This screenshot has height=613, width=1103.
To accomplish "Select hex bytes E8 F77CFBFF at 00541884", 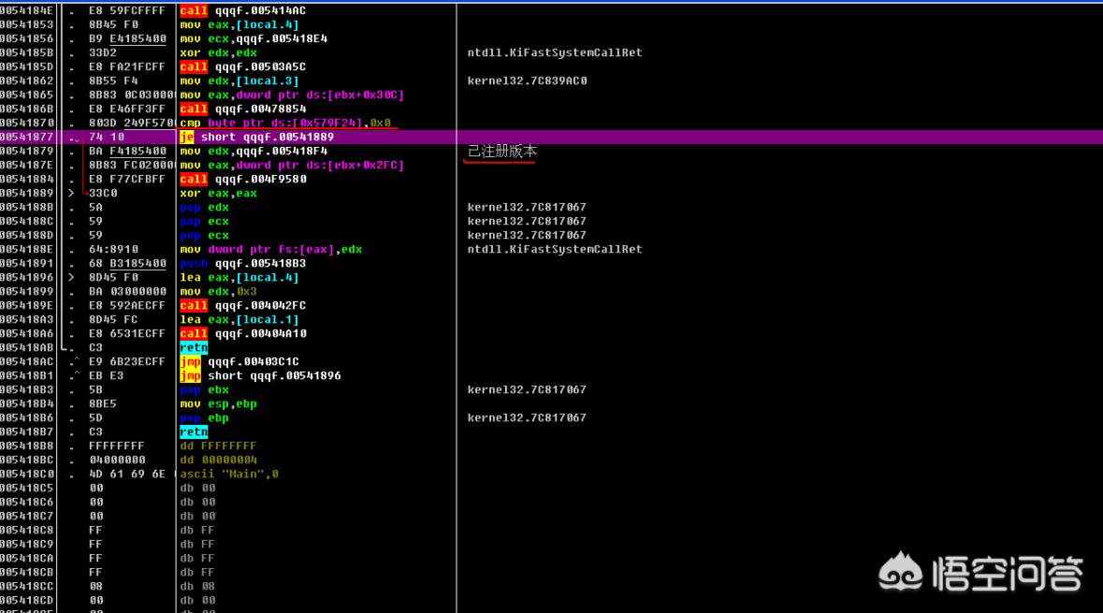I will pyautogui.click(x=126, y=180).
